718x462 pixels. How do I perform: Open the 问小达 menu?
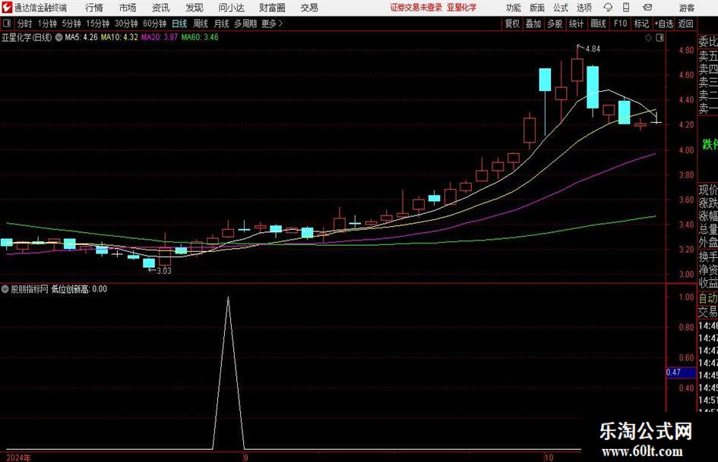click(232, 8)
